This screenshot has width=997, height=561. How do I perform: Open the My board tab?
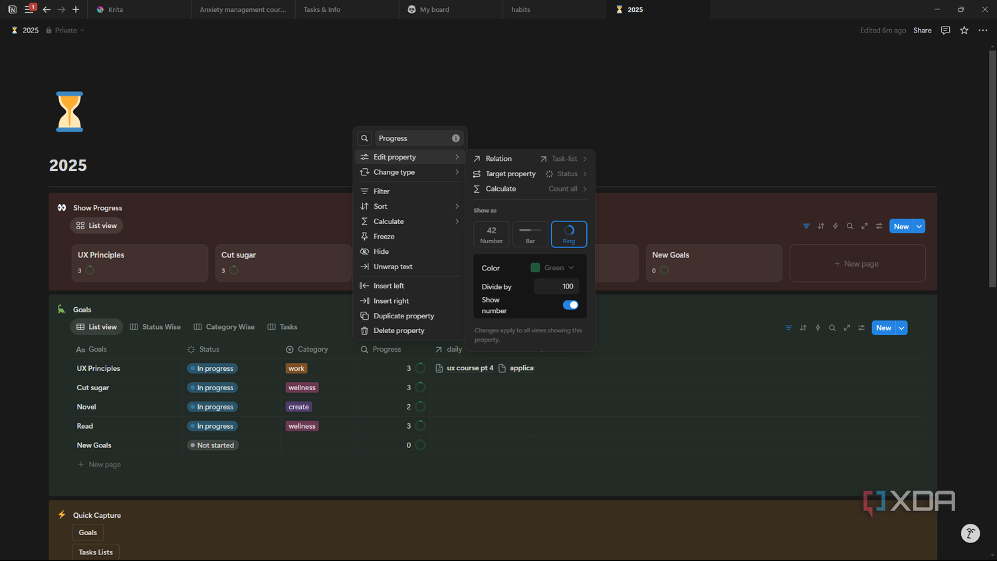(451, 9)
